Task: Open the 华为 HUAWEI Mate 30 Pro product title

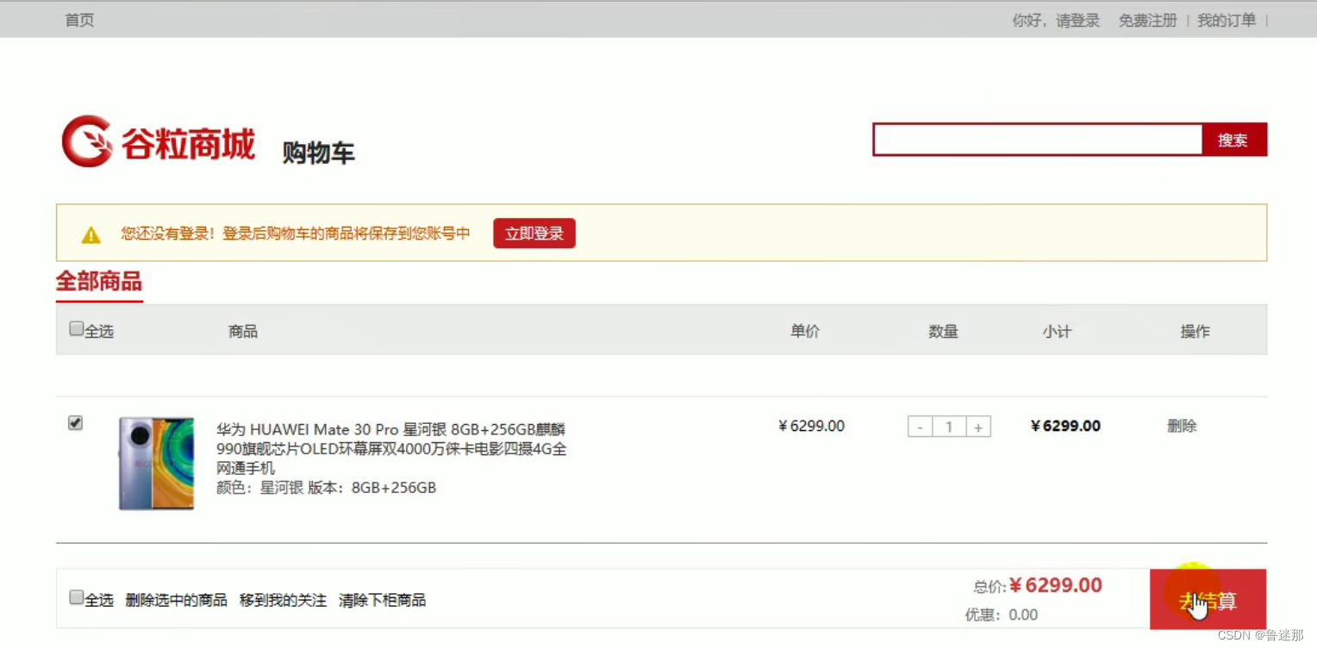Action: coord(391,448)
